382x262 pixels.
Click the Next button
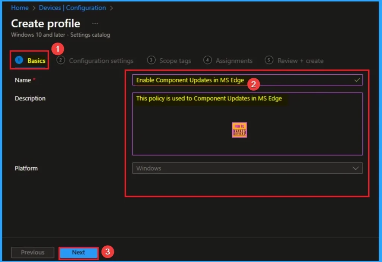[x=78, y=253]
